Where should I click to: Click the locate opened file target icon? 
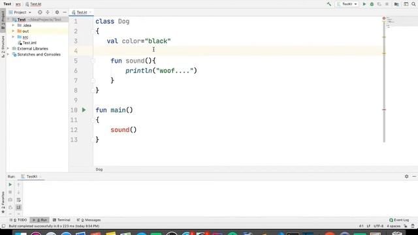(40, 12)
